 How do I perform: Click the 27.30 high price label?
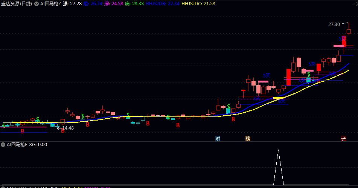coord(334,24)
